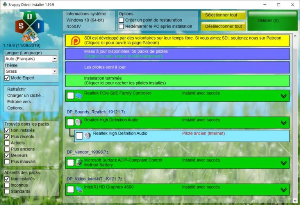
Task: Enable 'Créer un point de restauration' checkbox
Action: 121,20
